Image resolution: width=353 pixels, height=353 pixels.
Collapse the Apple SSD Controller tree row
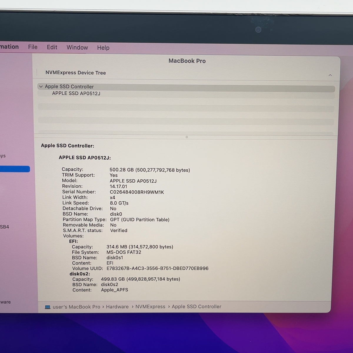41,86
